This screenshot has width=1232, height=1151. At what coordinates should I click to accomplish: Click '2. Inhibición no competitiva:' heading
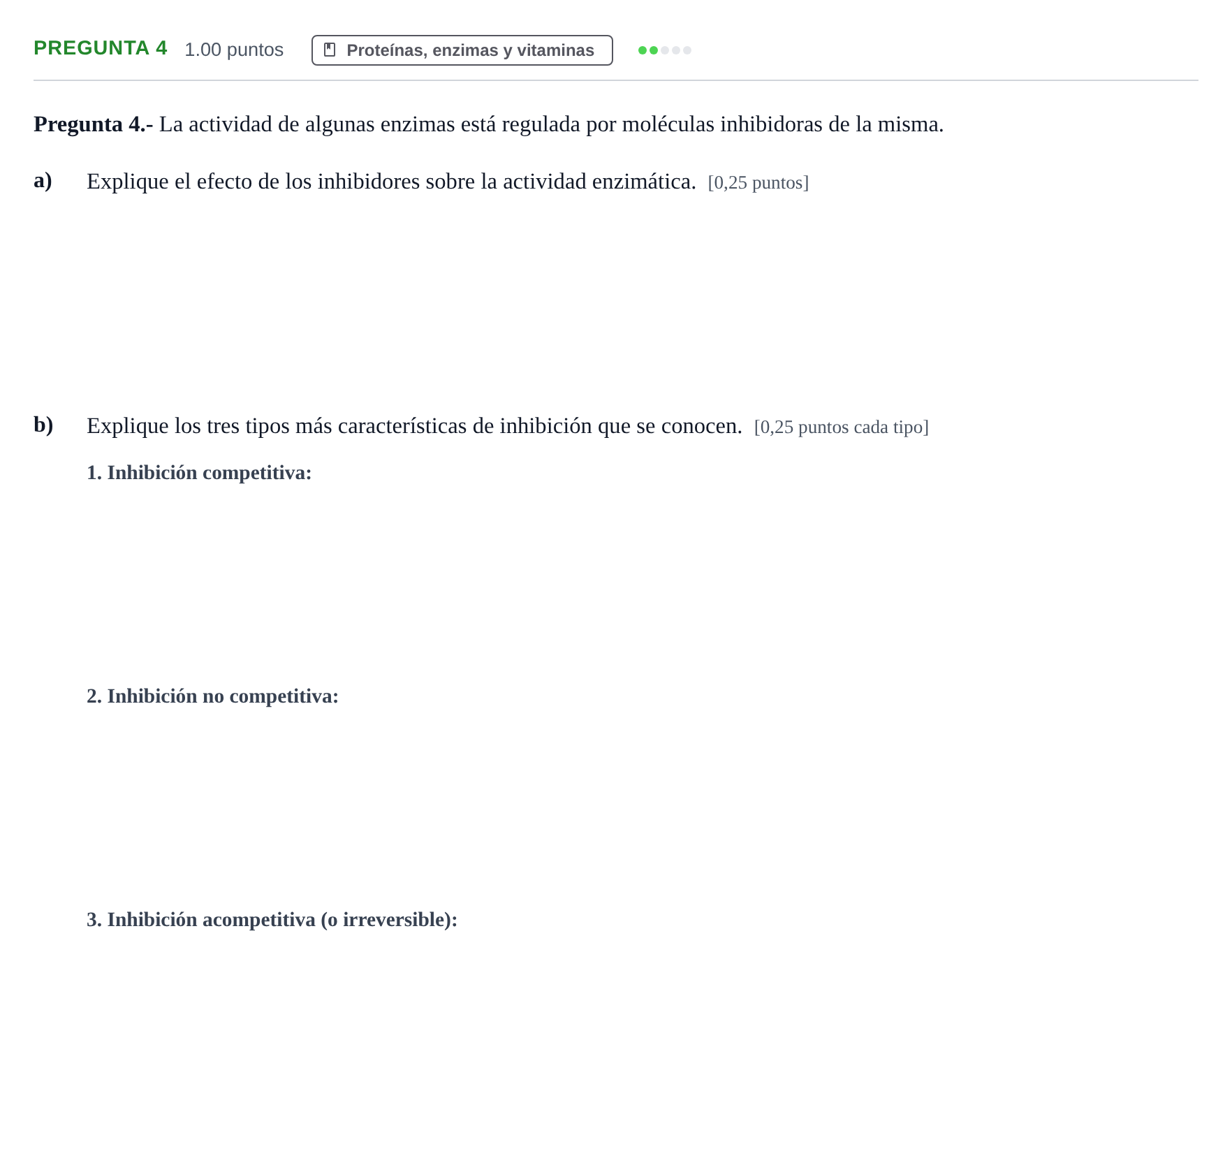[212, 696]
